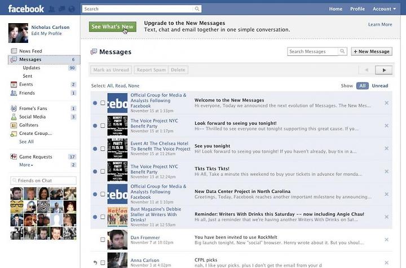Remove Writers With Drinks reminder message
Image resolution: width=406 pixels, height=268 pixels.
(386, 217)
